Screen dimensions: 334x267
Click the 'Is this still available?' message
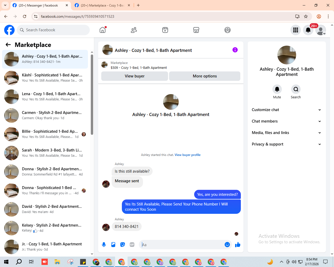[132, 171]
